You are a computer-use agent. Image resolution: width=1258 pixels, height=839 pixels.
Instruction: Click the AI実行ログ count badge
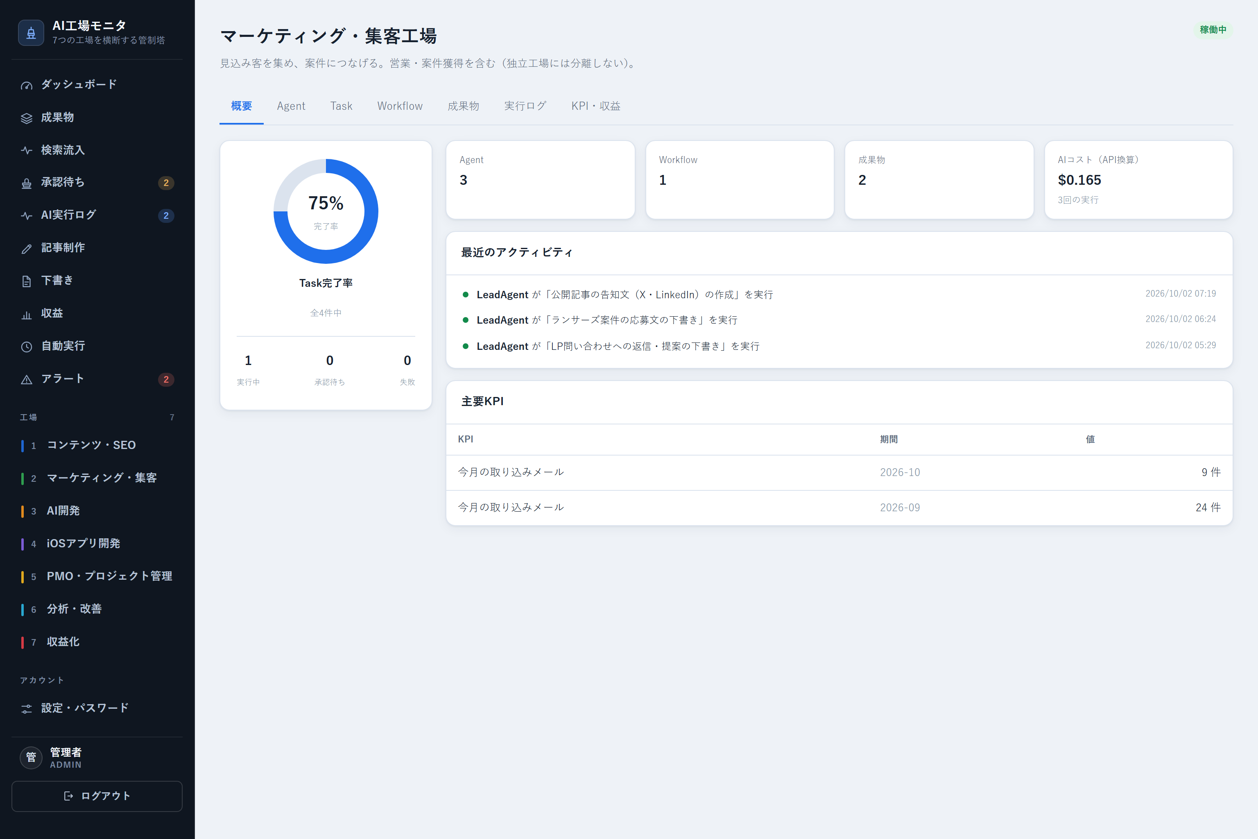pyautogui.click(x=166, y=215)
